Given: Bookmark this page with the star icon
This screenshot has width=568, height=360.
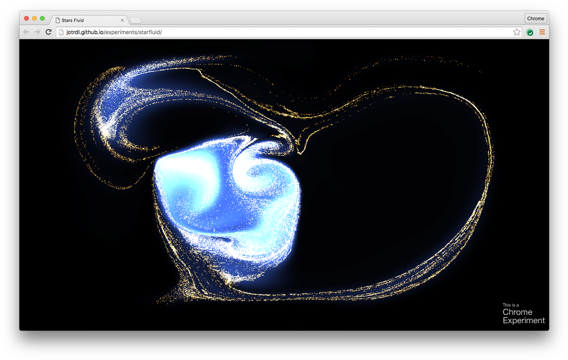Looking at the screenshot, I should coord(517,32).
